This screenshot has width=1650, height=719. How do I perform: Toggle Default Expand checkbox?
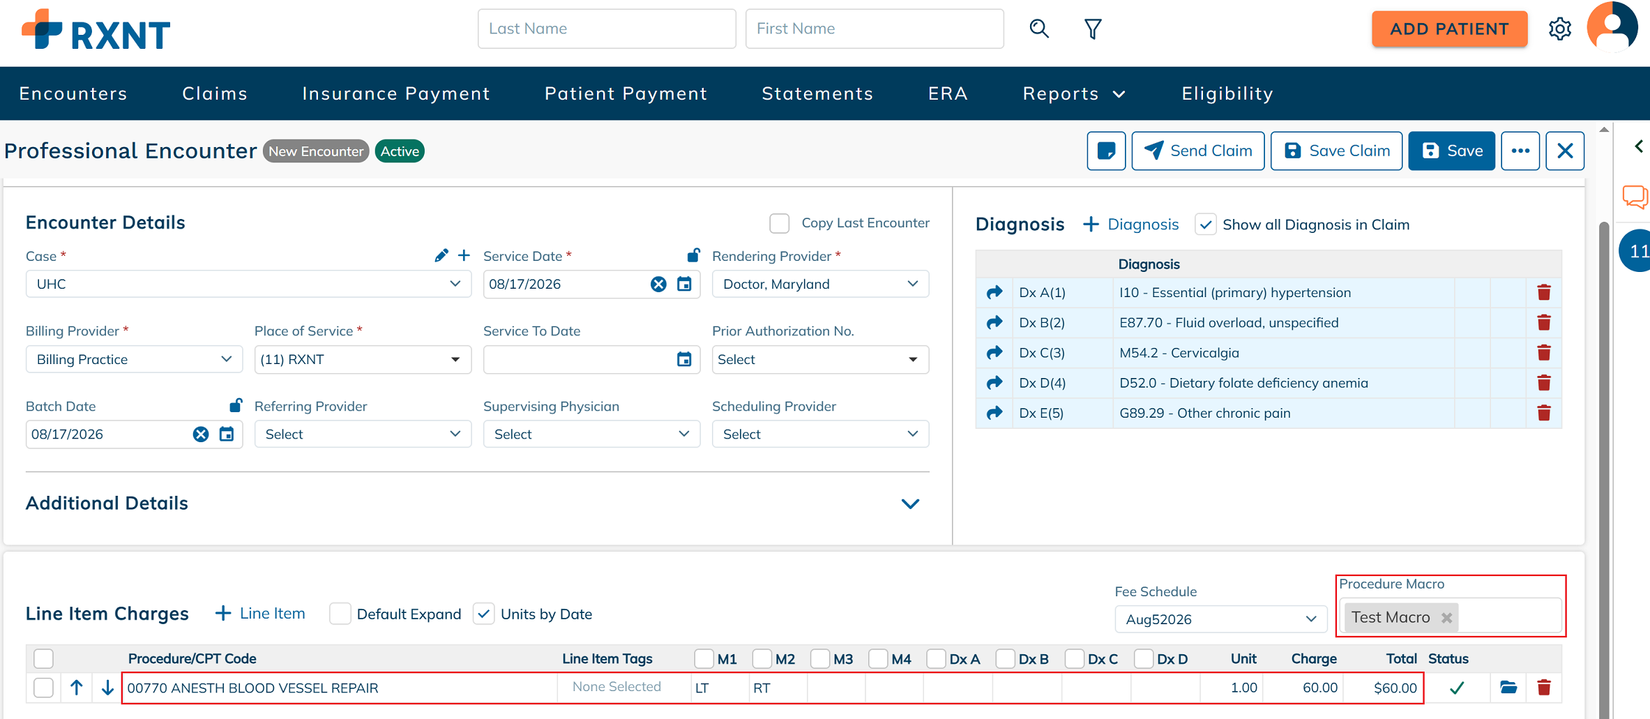point(340,614)
